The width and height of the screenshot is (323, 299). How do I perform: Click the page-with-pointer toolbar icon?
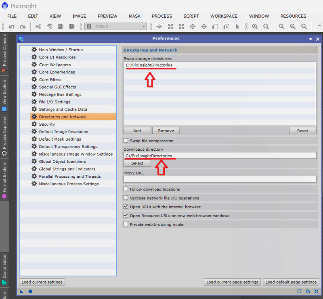point(226,27)
